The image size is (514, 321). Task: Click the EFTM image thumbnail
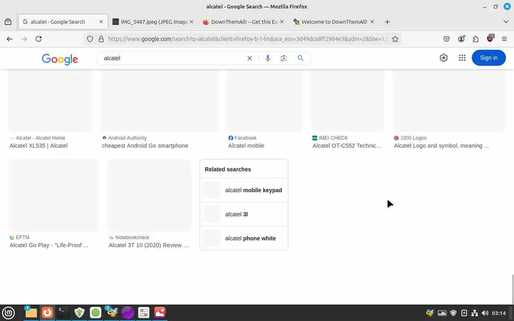pyautogui.click(x=53, y=195)
